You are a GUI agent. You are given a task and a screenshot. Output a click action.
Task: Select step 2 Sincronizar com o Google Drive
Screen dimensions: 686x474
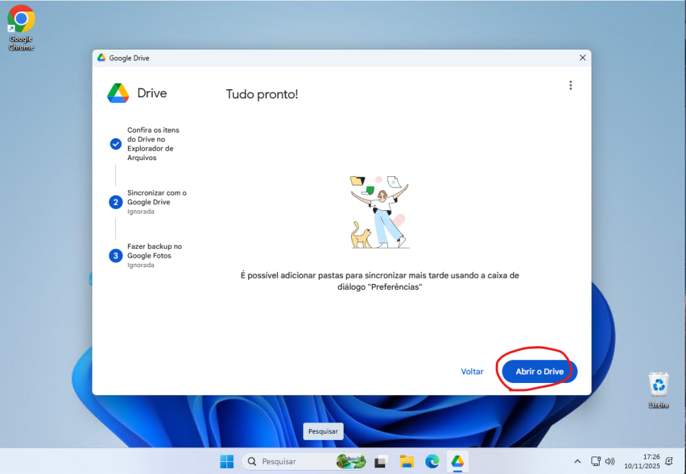(115, 202)
